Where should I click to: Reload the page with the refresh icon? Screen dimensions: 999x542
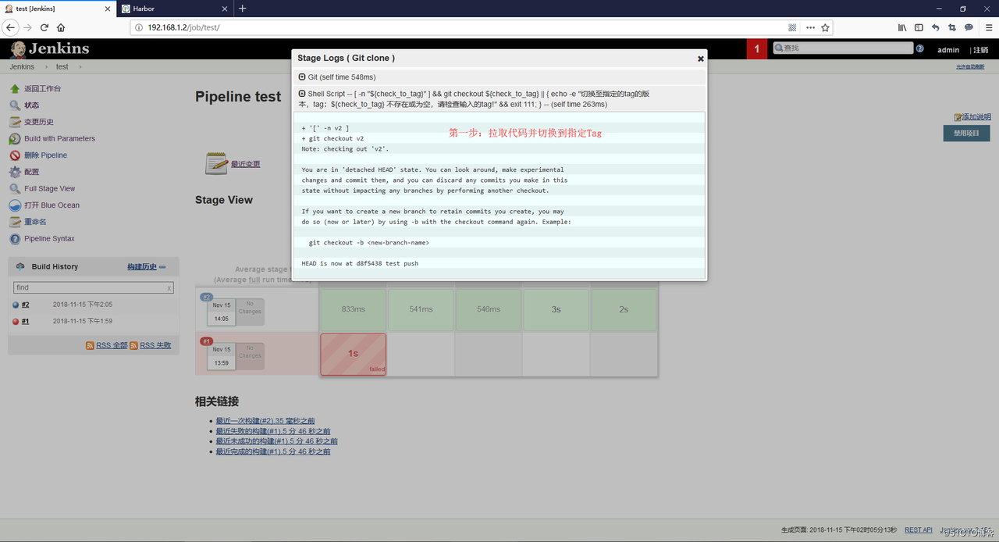[44, 27]
